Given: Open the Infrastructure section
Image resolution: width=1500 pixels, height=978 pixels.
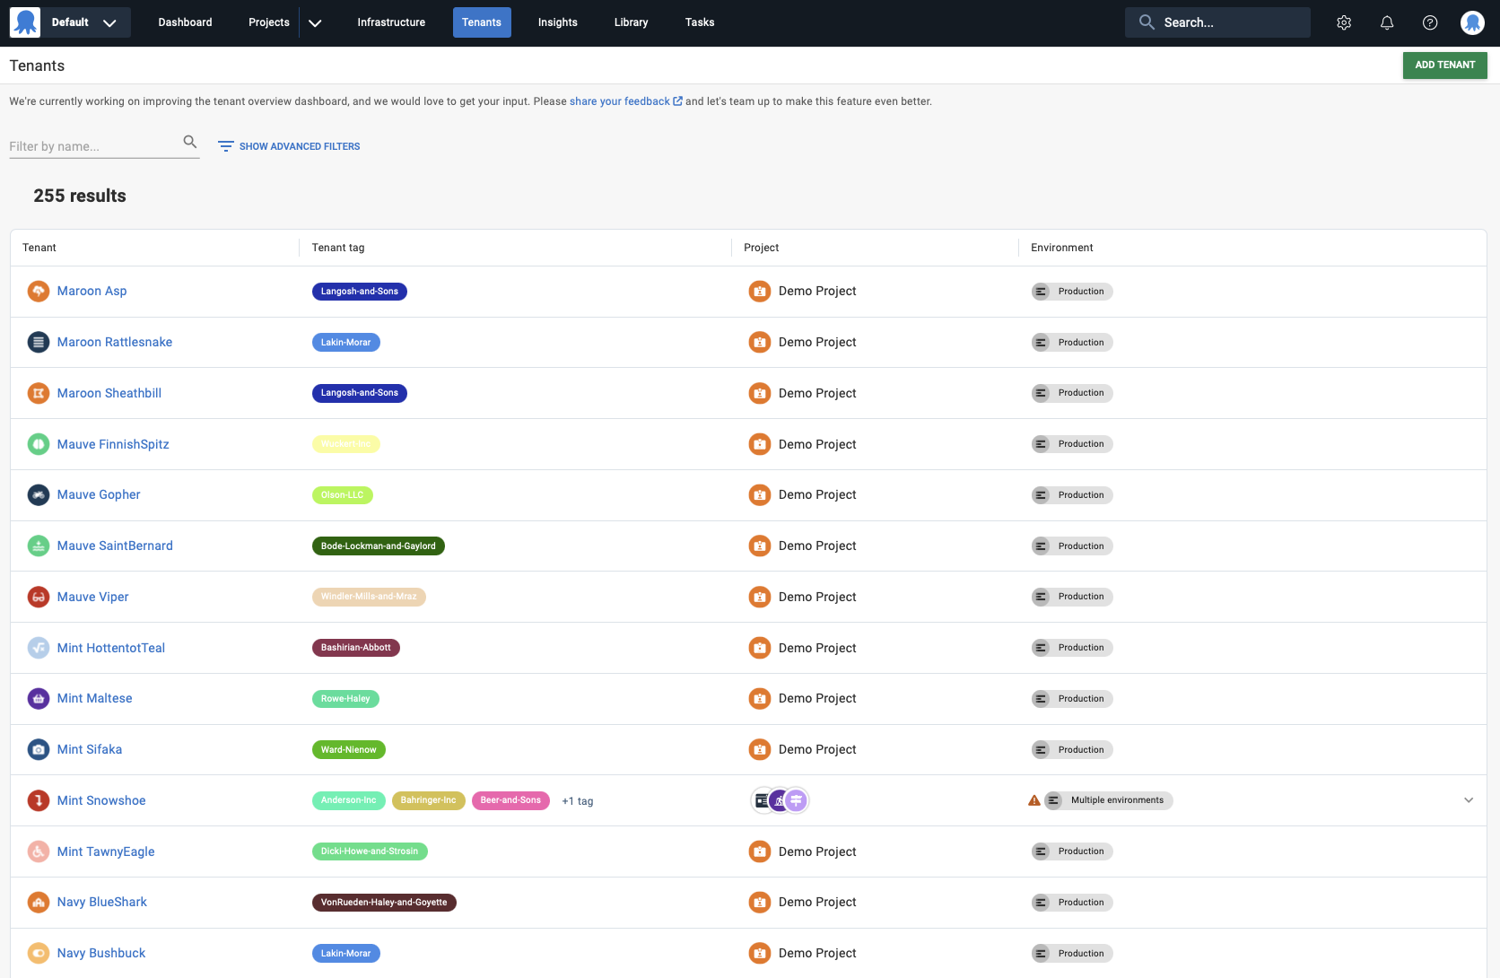Looking at the screenshot, I should click(391, 22).
